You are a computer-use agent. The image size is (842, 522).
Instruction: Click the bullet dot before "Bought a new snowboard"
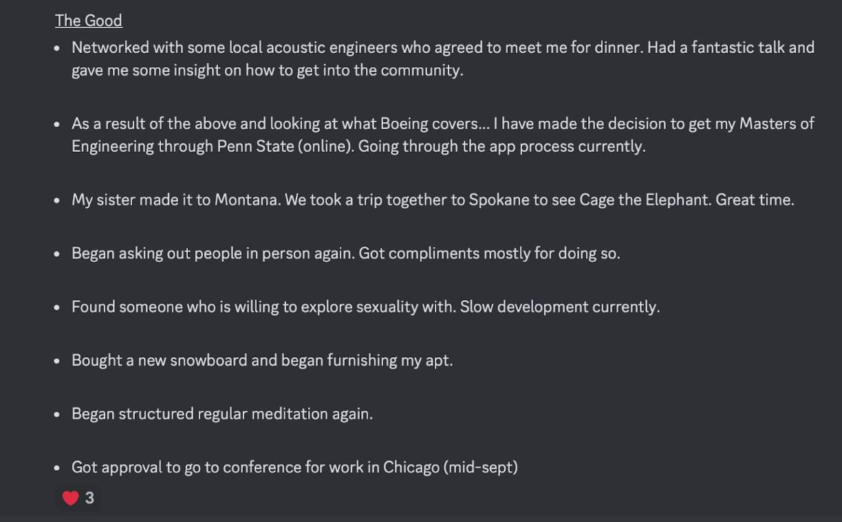tap(58, 361)
